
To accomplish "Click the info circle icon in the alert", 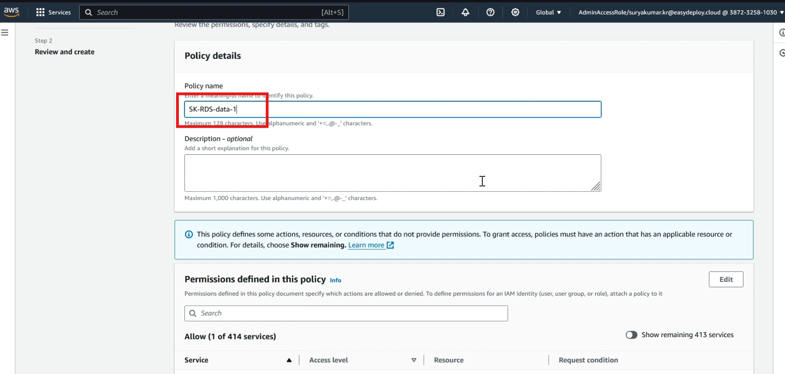I will pyautogui.click(x=189, y=235).
